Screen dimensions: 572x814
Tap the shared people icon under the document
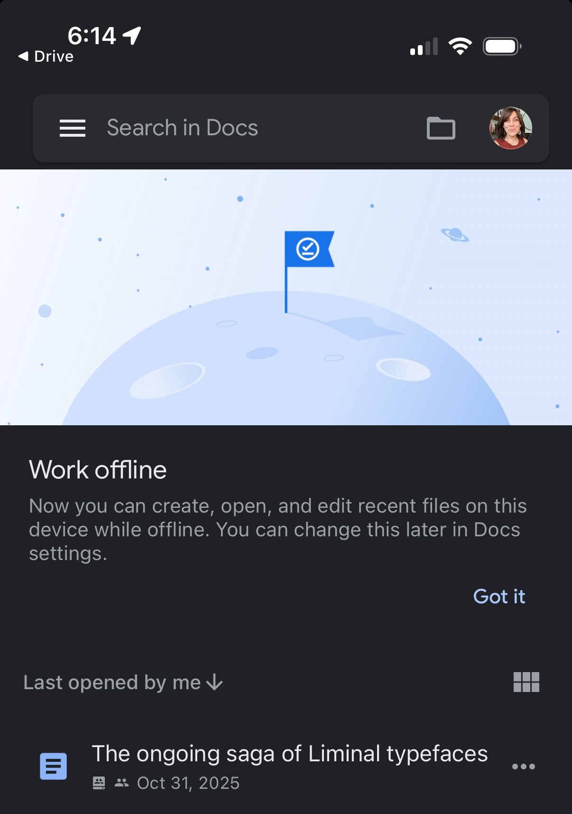point(122,783)
